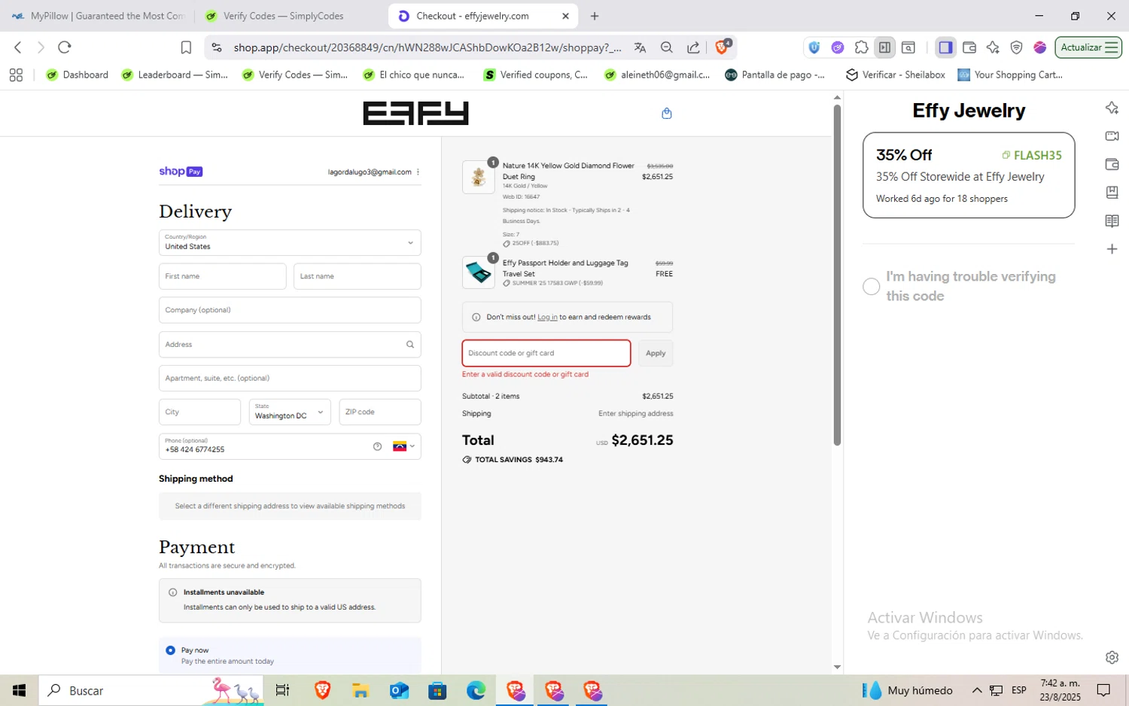Close the Checkout effyjewelry.com tab

(565, 16)
